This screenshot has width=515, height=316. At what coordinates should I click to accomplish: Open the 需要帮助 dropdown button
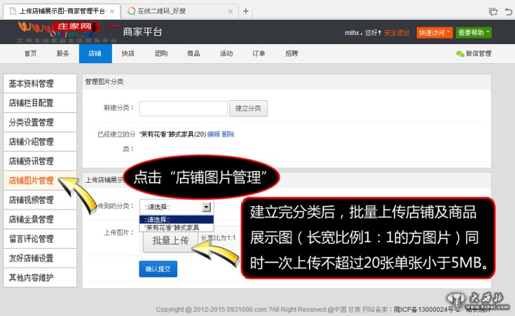coord(474,32)
